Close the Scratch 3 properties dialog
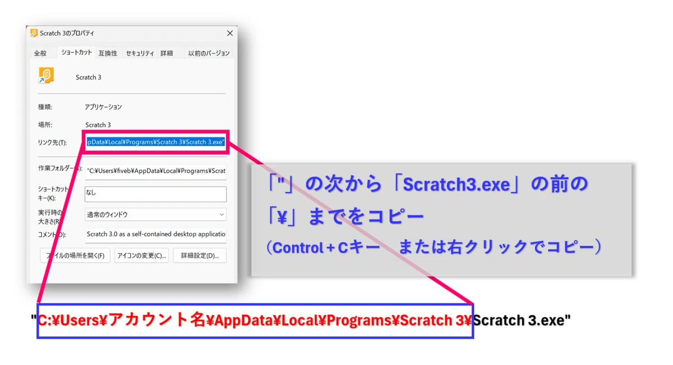This screenshot has width=673, height=365. (x=229, y=34)
